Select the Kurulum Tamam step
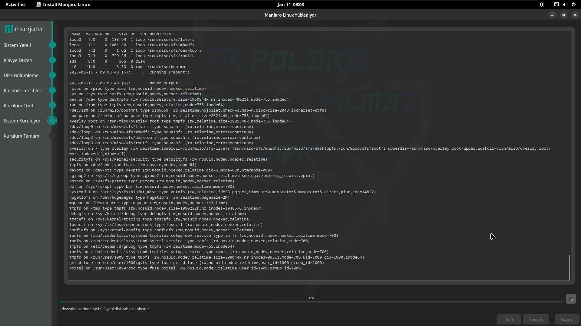 (x=21, y=136)
